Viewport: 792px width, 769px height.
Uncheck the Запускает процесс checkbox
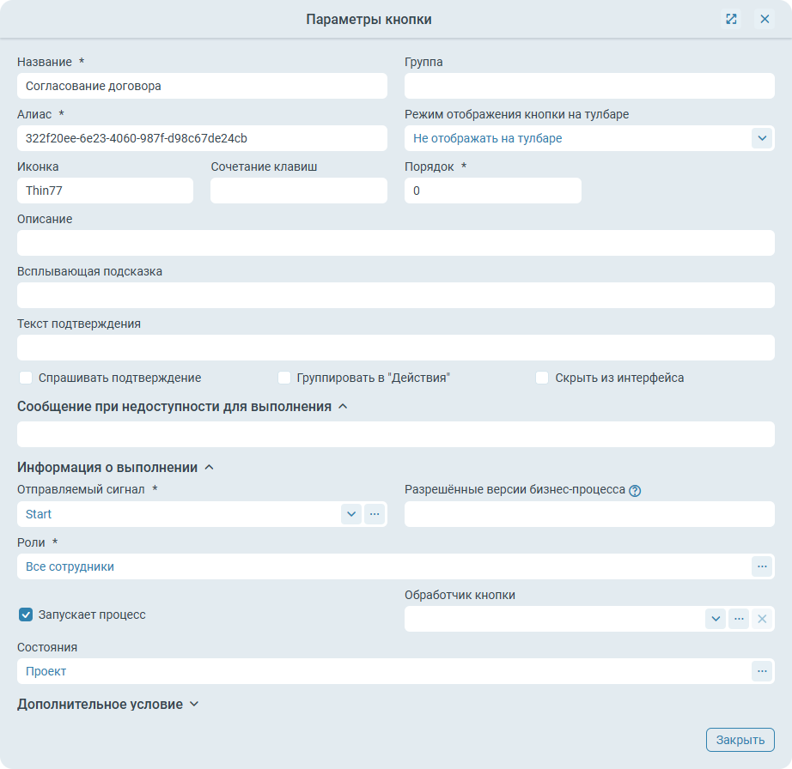point(26,615)
